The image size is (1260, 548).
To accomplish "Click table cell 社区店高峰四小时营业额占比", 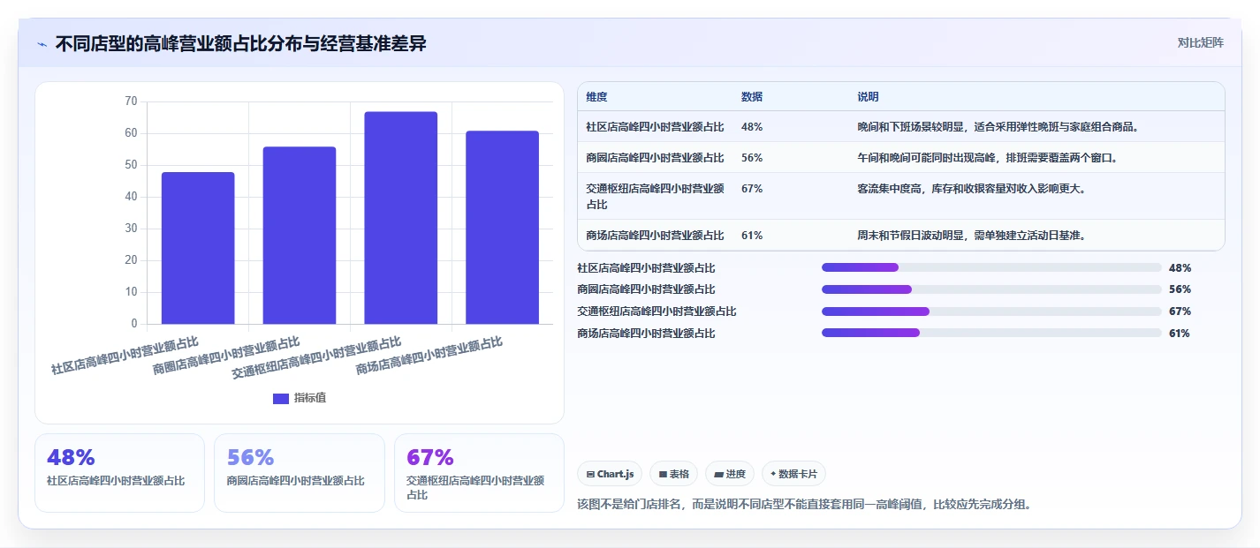I will coord(655,127).
